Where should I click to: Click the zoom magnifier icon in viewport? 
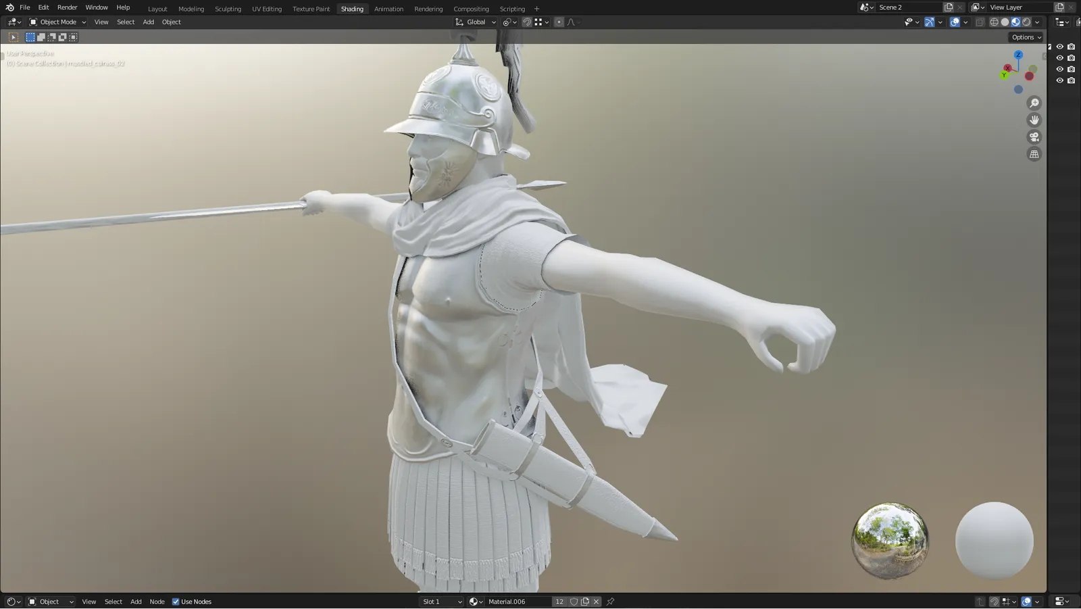(x=1034, y=103)
